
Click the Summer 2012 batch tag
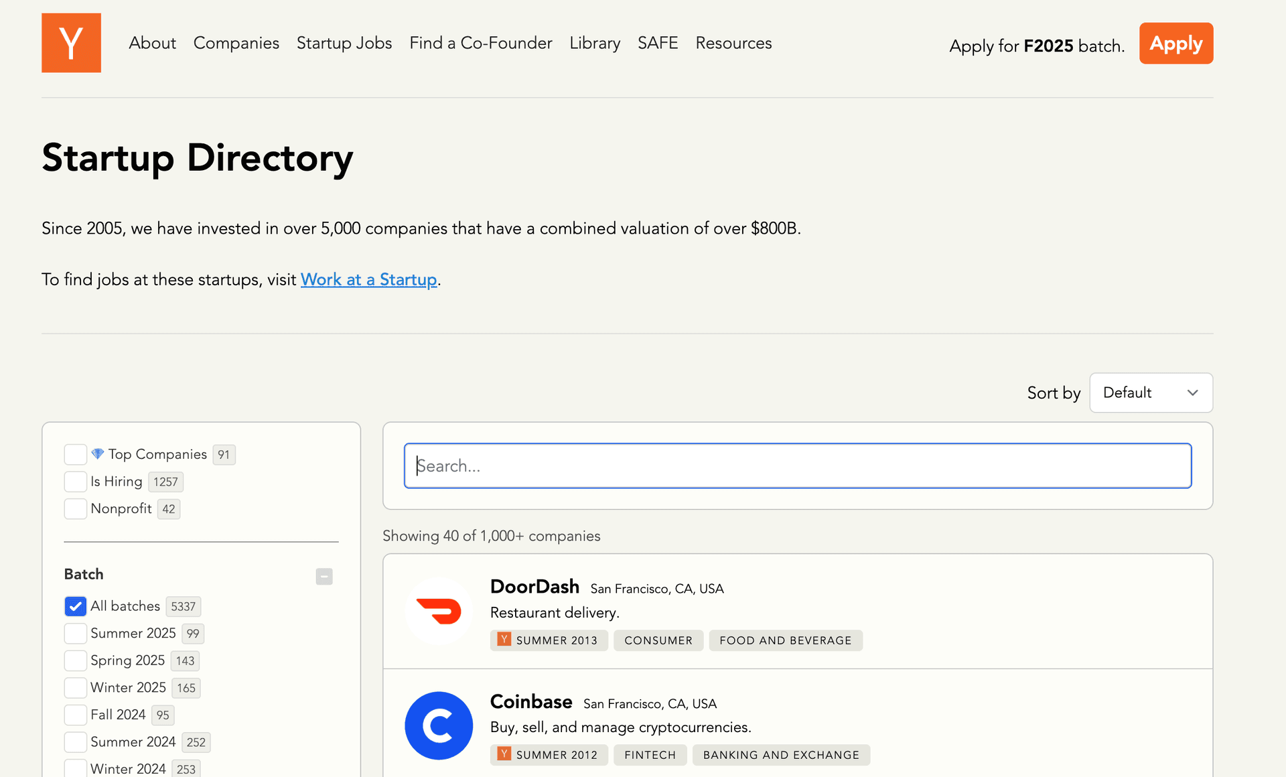[549, 755]
